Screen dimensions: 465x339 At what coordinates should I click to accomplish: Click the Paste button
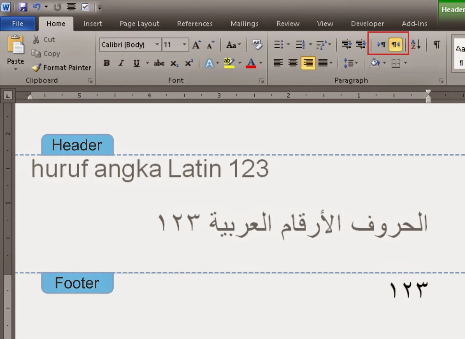click(16, 45)
